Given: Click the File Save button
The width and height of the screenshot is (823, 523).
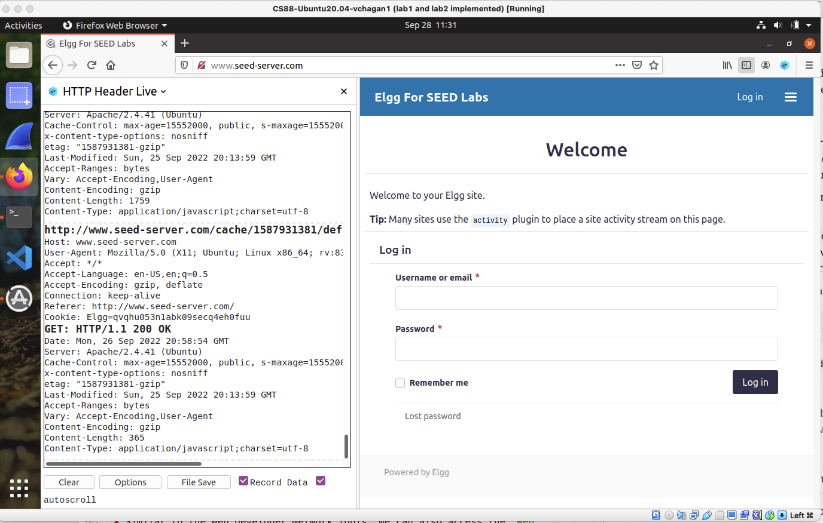Looking at the screenshot, I should [199, 482].
